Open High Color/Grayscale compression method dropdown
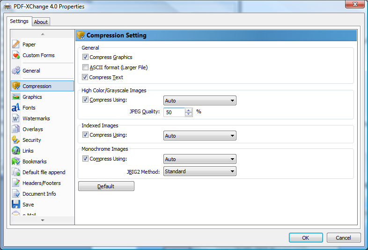Viewport: 368px width, 250px height. [x=200, y=101]
